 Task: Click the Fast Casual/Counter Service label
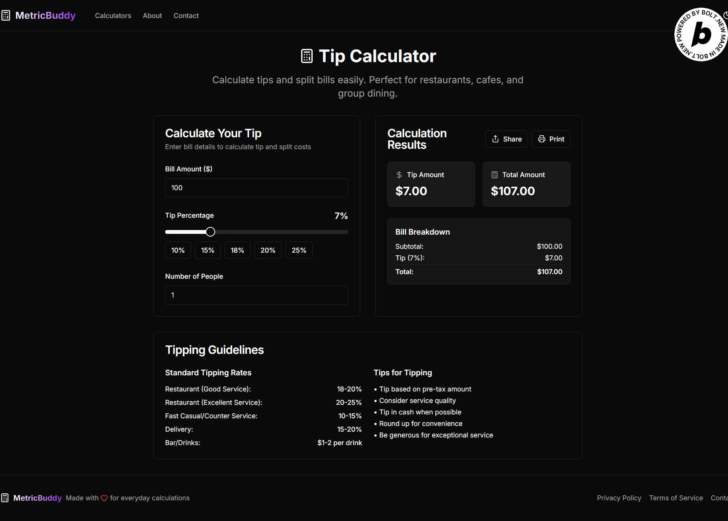pyautogui.click(x=211, y=416)
